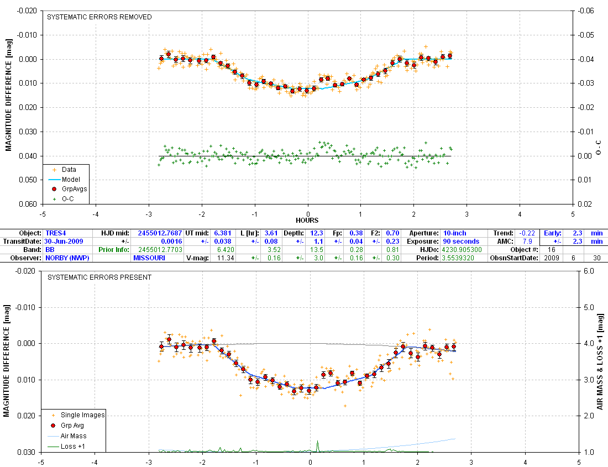Select the red GrpAvgs legend marker
The height and width of the screenshot is (467, 608).
point(53,189)
